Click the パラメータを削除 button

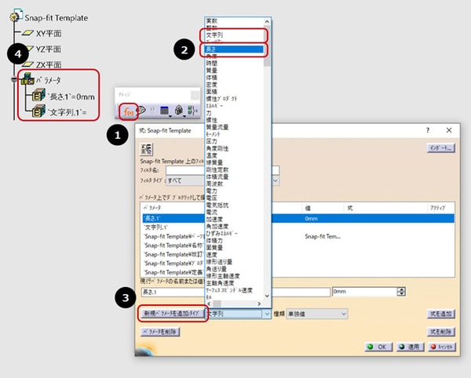coord(160,332)
